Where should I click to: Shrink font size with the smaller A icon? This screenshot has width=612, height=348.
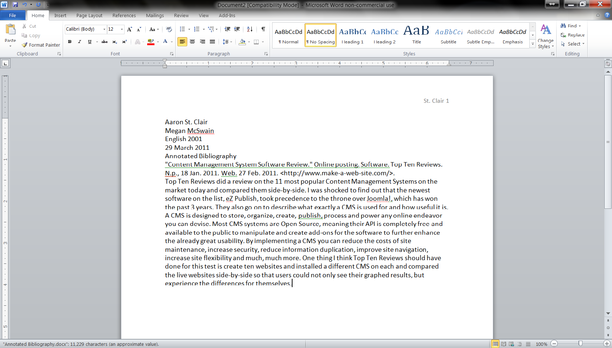pos(139,29)
